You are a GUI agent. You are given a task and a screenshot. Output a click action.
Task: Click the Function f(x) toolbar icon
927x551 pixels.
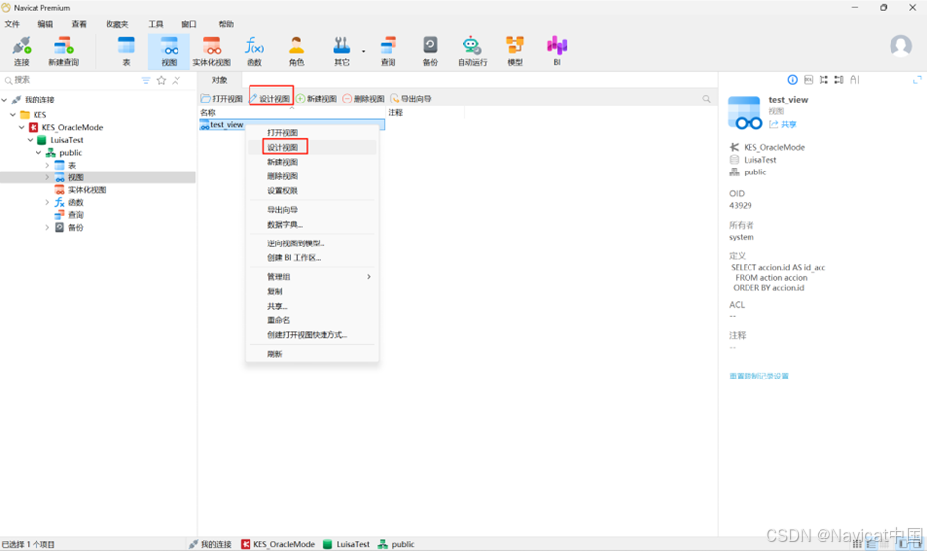pyautogui.click(x=254, y=51)
